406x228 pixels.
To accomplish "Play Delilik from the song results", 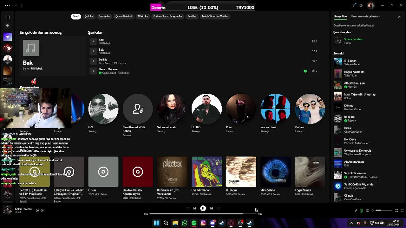I will tap(203, 61).
